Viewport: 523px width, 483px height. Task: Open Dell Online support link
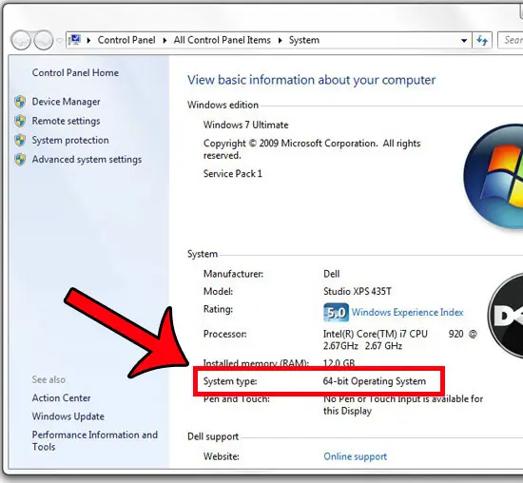coord(356,456)
